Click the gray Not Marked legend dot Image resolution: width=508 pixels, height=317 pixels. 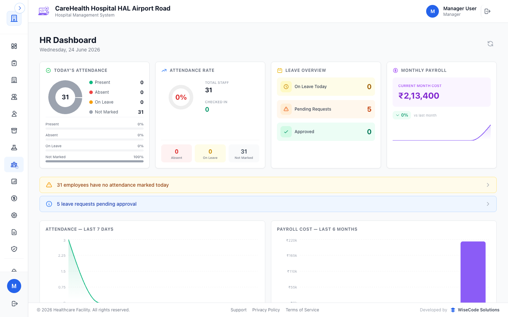click(x=91, y=112)
